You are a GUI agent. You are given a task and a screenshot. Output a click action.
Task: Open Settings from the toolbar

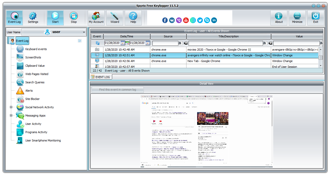[33, 18]
